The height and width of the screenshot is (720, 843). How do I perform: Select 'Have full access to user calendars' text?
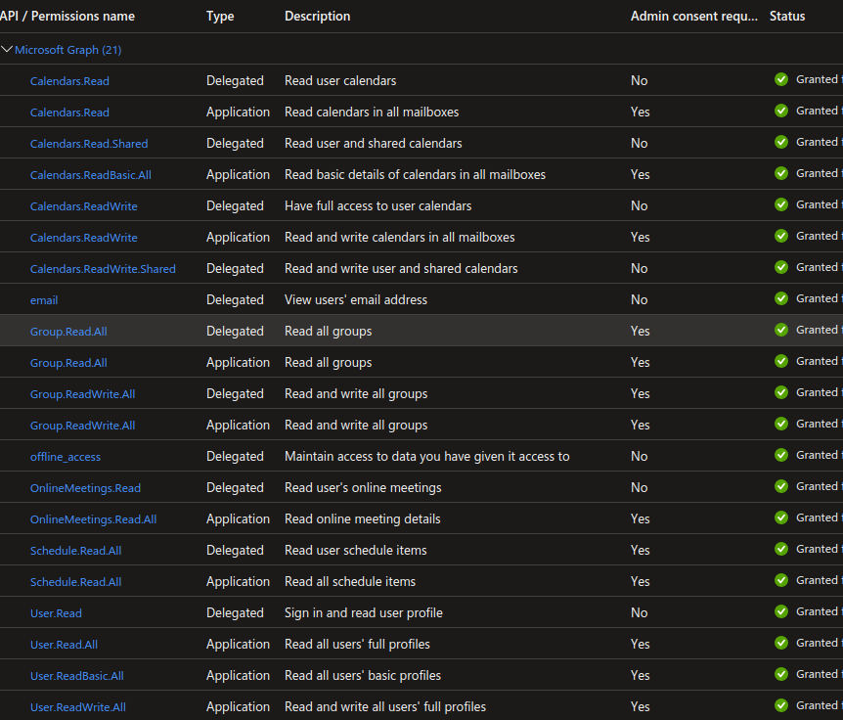(x=377, y=206)
